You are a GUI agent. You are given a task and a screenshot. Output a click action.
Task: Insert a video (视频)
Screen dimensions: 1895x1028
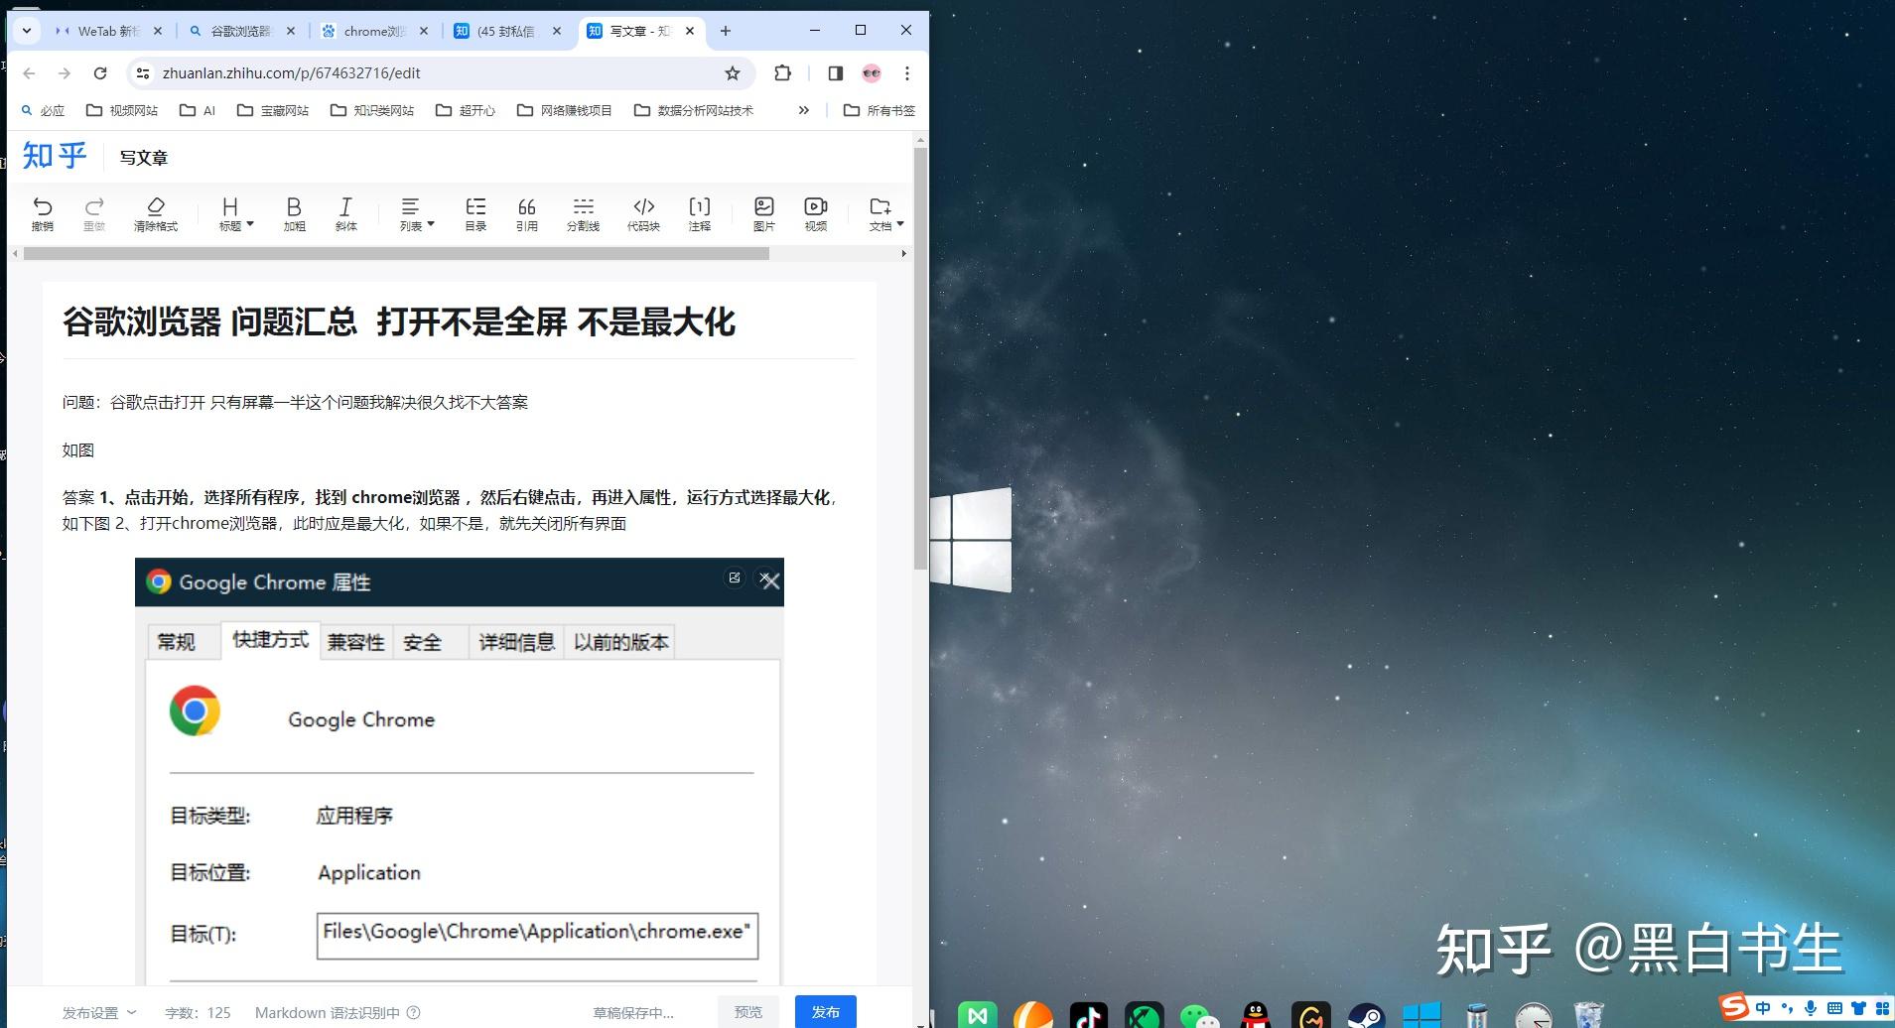click(x=816, y=213)
